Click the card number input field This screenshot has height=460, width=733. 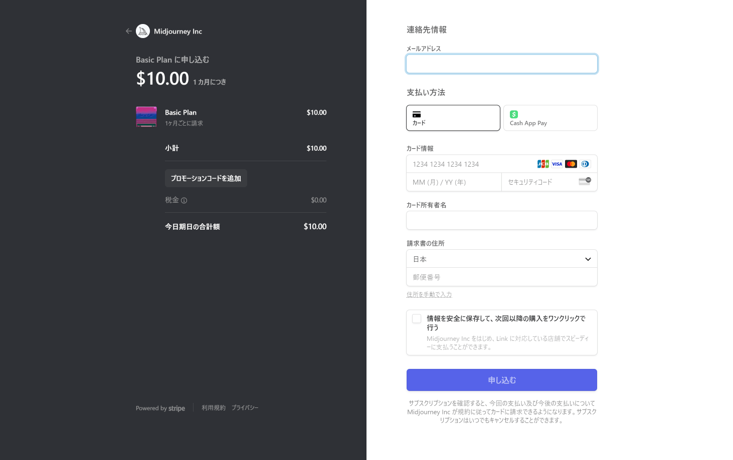[471, 164]
